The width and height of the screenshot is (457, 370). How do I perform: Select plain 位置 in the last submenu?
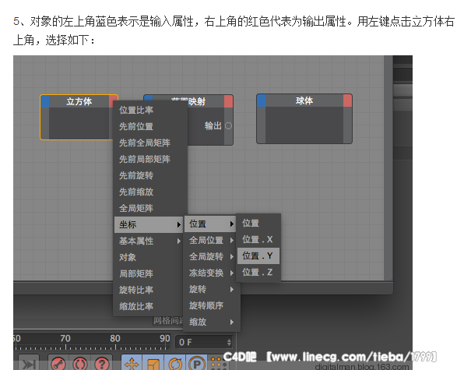[x=258, y=223]
